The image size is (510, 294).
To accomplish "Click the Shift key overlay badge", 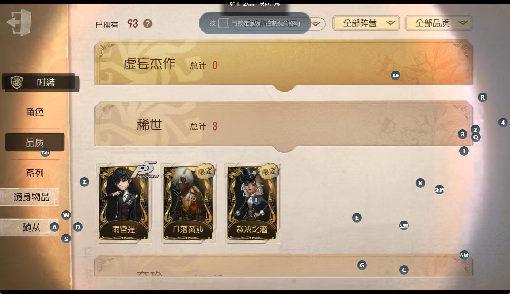I will (439, 190).
